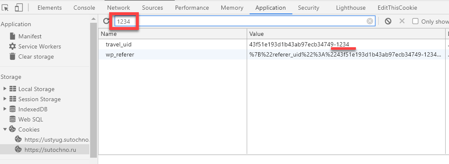Expand the Session Storage tree node
The image size is (449, 164).
(5, 99)
